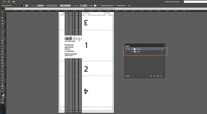Collapse the Capas panel with double arrows

coord(164,44)
